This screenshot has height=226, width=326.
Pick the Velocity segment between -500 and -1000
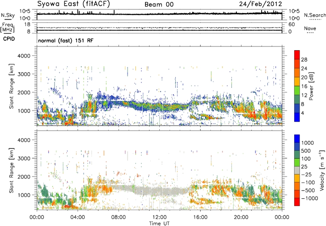pos(297,194)
